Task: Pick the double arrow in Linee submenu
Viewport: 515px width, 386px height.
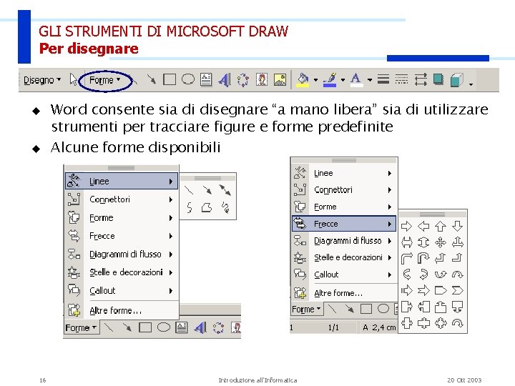Action: pos(225,190)
